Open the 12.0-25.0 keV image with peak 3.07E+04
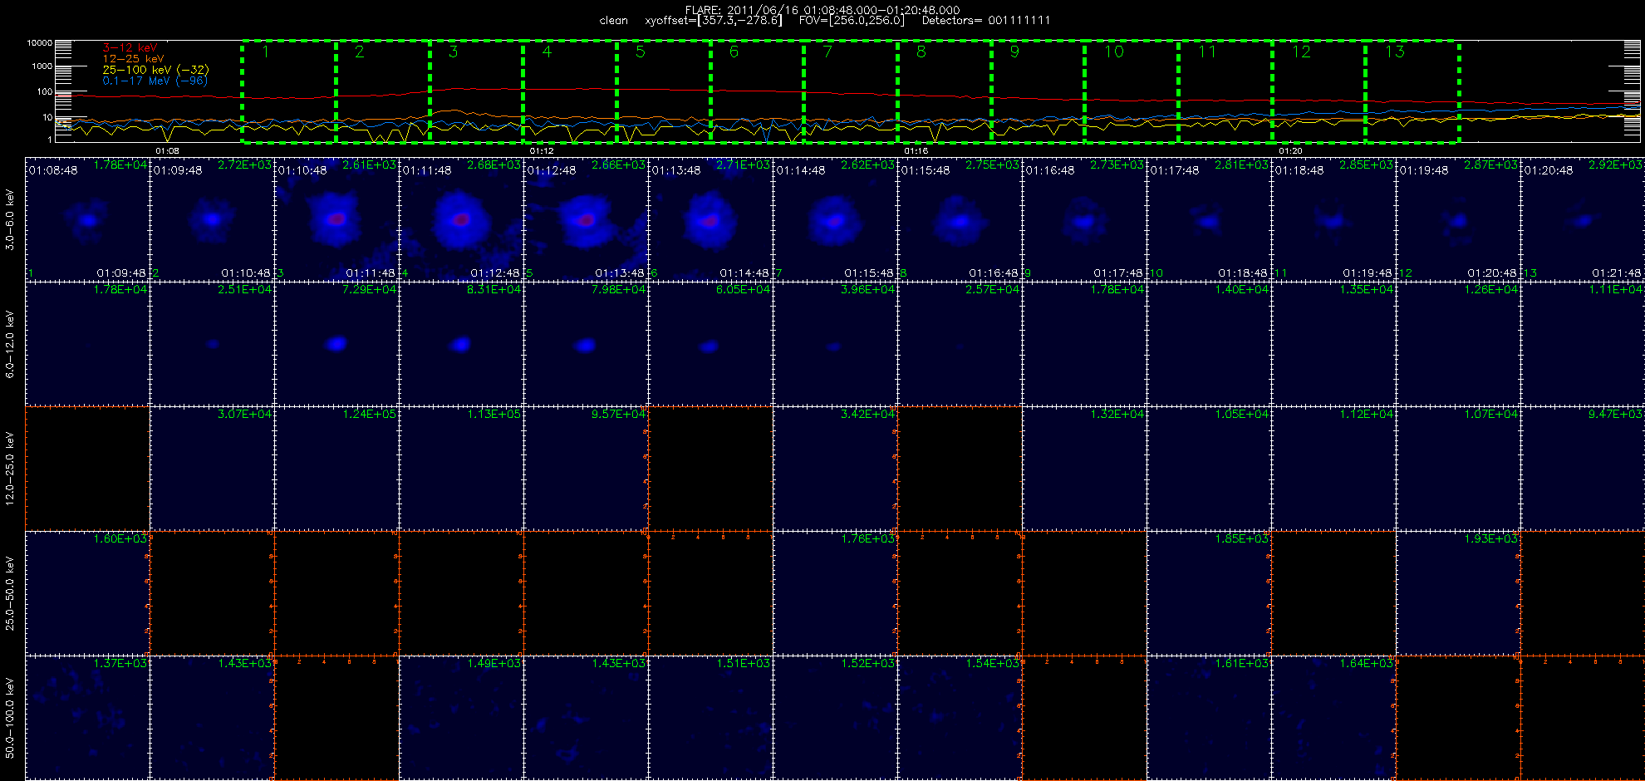Viewport: 1645px width, 781px height. pos(212,469)
